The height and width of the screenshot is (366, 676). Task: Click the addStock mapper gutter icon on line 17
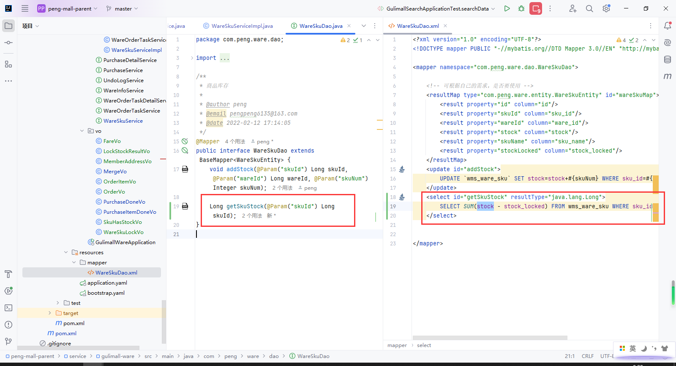[x=185, y=169]
